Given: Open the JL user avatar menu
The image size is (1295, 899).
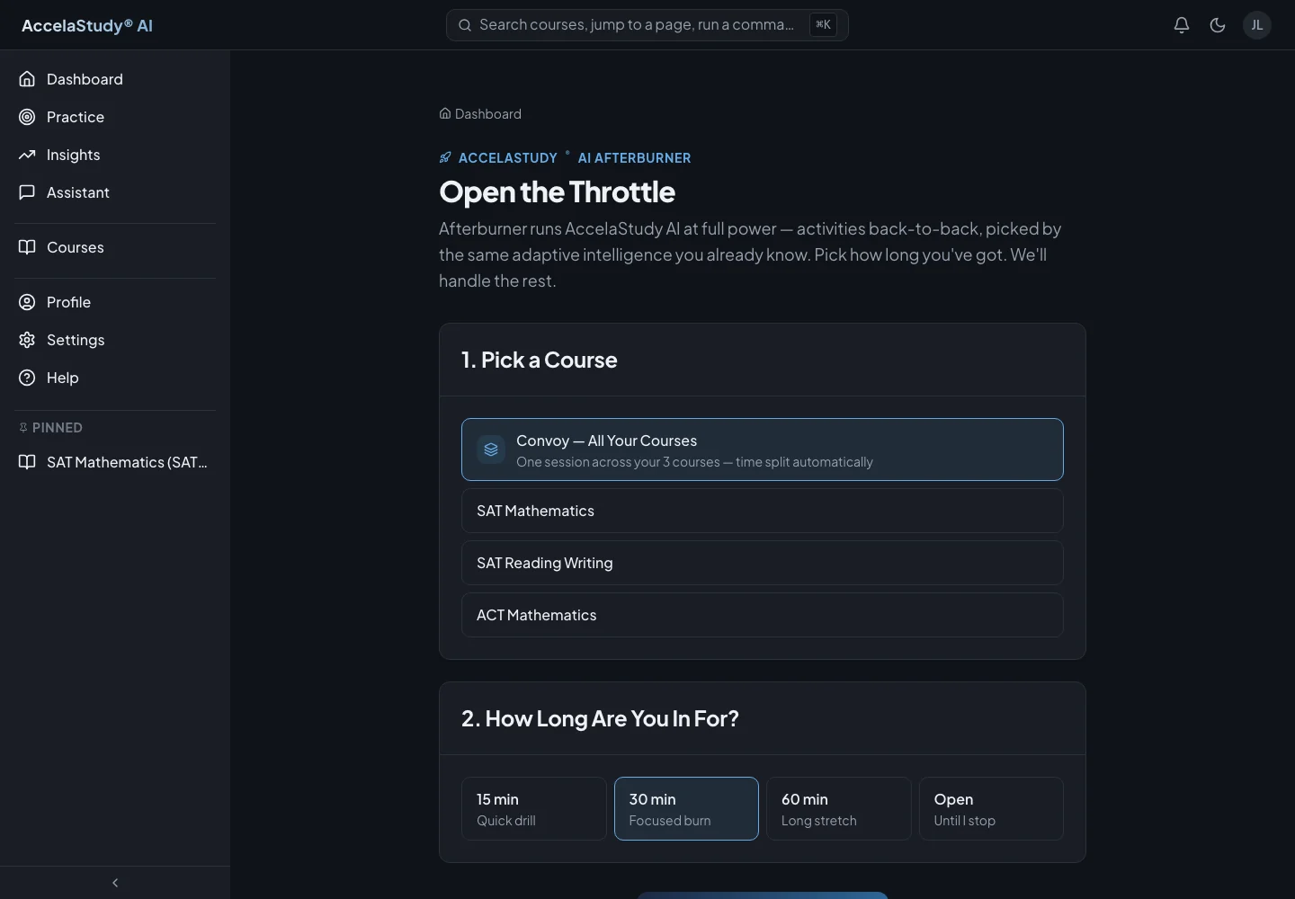Looking at the screenshot, I should pos(1257,25).
